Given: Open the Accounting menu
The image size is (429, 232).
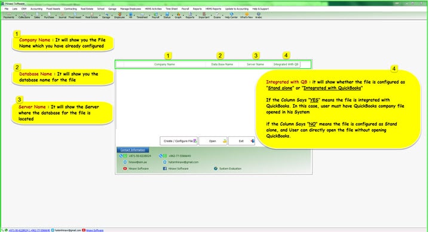Looking at the screenshot, I should (36, 9).
